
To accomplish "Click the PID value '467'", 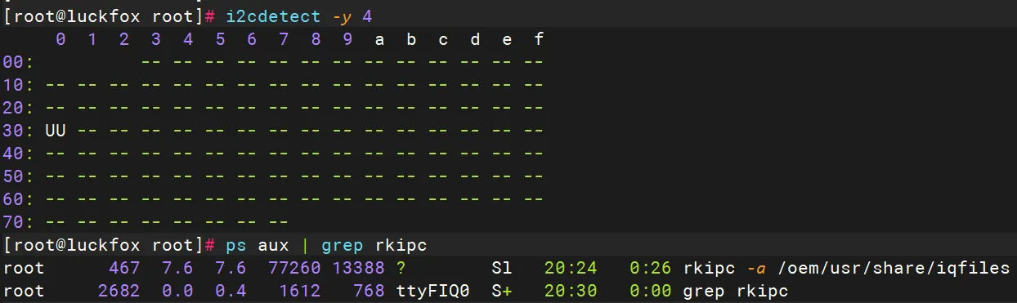I will (x=124, y=267).
